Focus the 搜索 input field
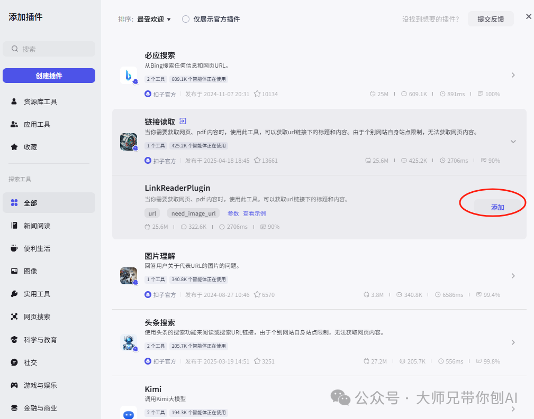Viewport: 534px width, 419px height. pos(49,49)
